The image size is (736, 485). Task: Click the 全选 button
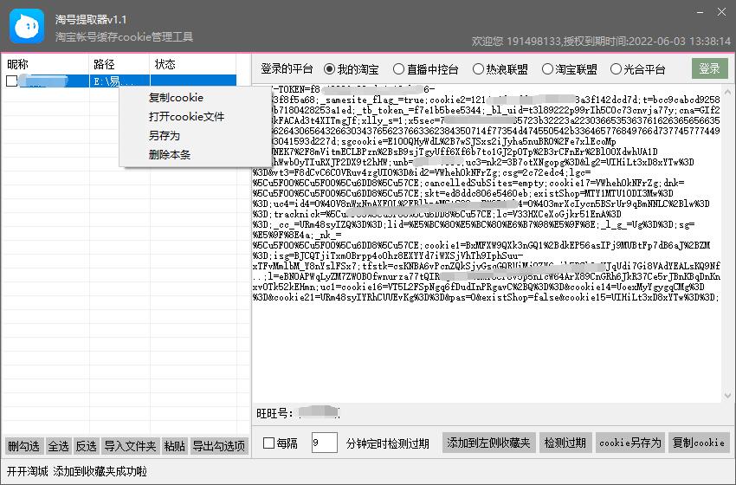pyautogui.click(x=59, y=445)
